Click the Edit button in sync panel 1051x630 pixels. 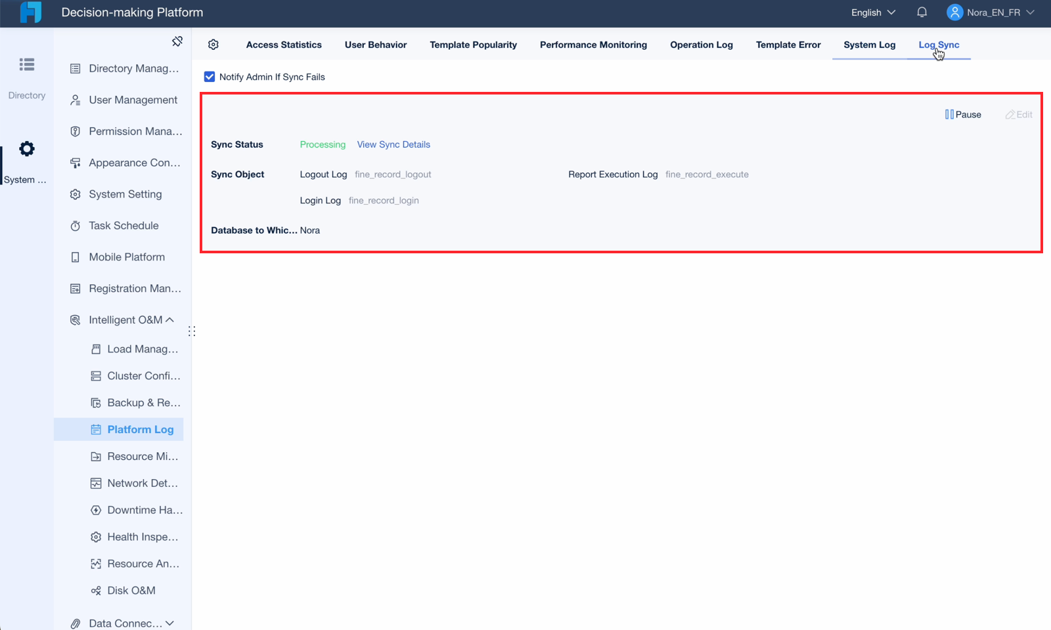(x=1019, y=114)
